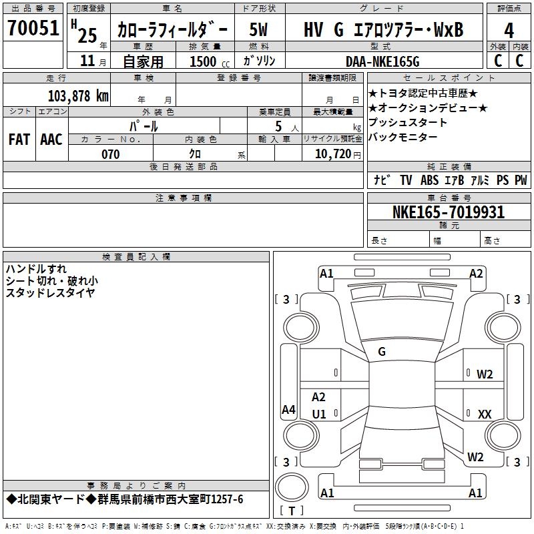This screenshot has height=534, width=534.
Task: Select the sales point ★トヨタ認定中古車歴★
Action: tap(423, 93)
